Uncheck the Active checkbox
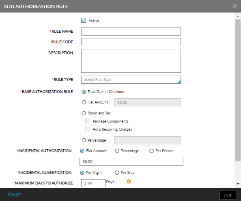241x201 pixels. click(84, 20)
